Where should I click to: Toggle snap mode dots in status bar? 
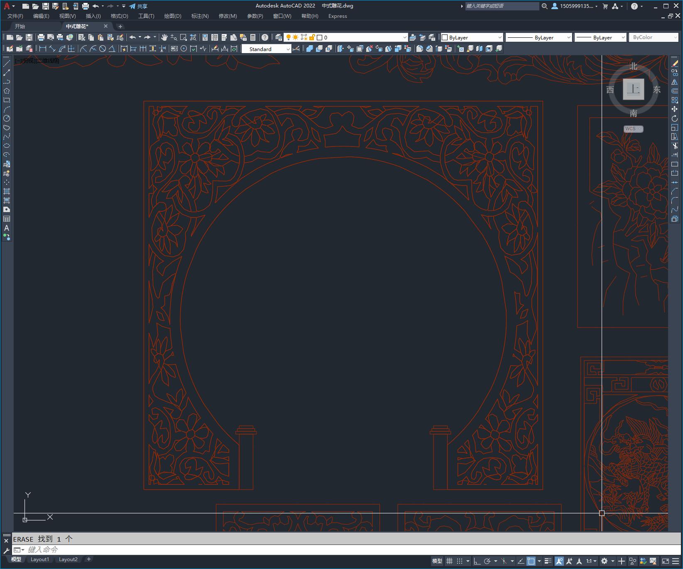(x=460, y=561)
